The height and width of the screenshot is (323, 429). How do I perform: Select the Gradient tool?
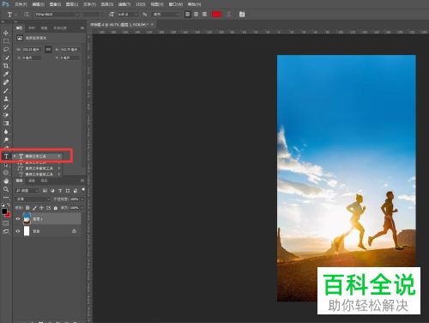coord(6,124)
